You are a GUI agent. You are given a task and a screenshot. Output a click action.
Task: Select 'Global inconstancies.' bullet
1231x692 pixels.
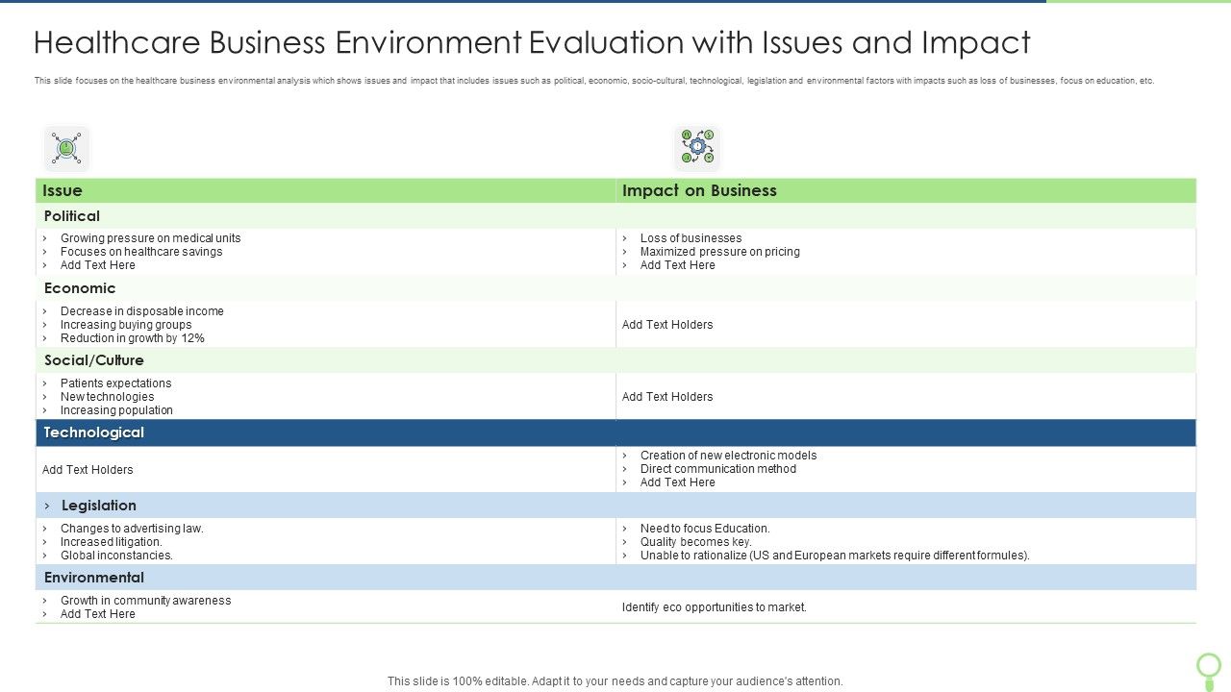(116, 556)
